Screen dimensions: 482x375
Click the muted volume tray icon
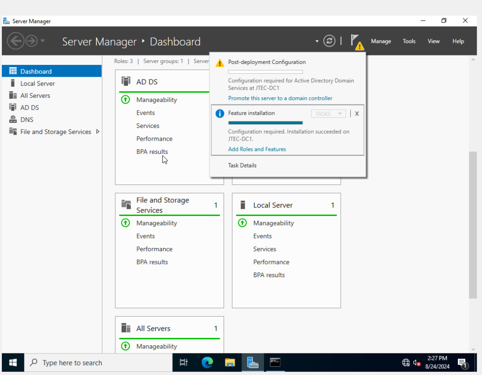click(417, 363)
